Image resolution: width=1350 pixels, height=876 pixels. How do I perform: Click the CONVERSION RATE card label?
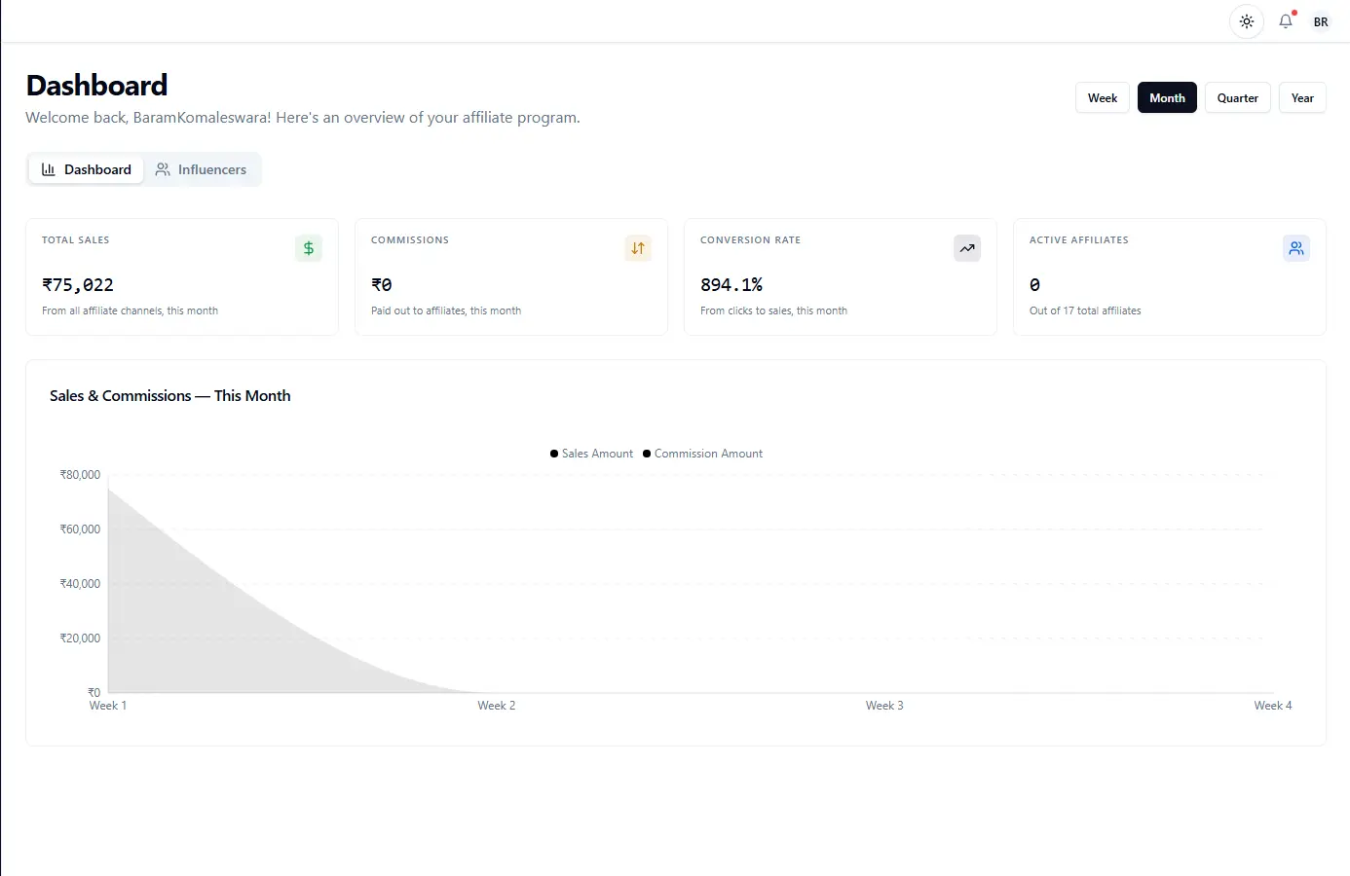pyautogui.click(x=750, y=240)
